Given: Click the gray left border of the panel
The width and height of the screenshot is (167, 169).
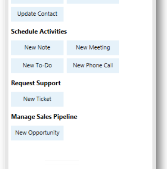Looking at the screenshot, I should [x=7, y=84].
